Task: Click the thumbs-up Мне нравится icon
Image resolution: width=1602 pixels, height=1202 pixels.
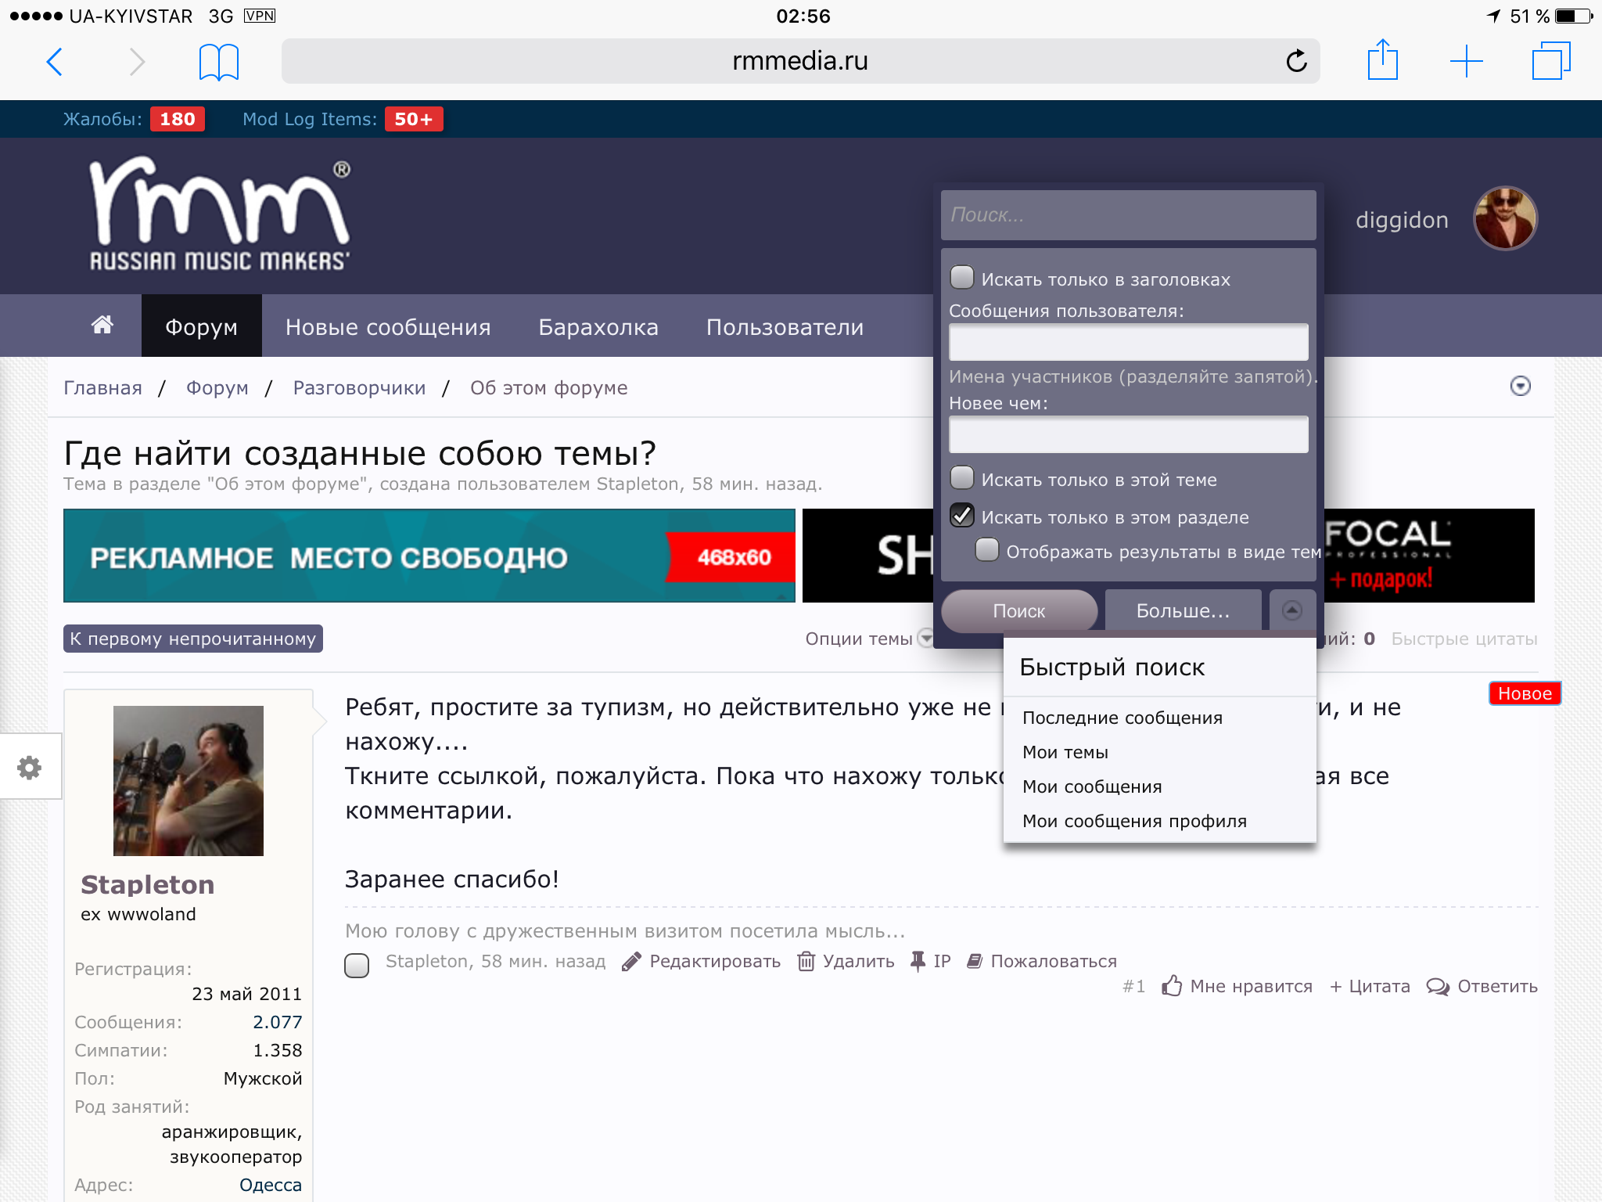Action: (x=1171, y=986)
